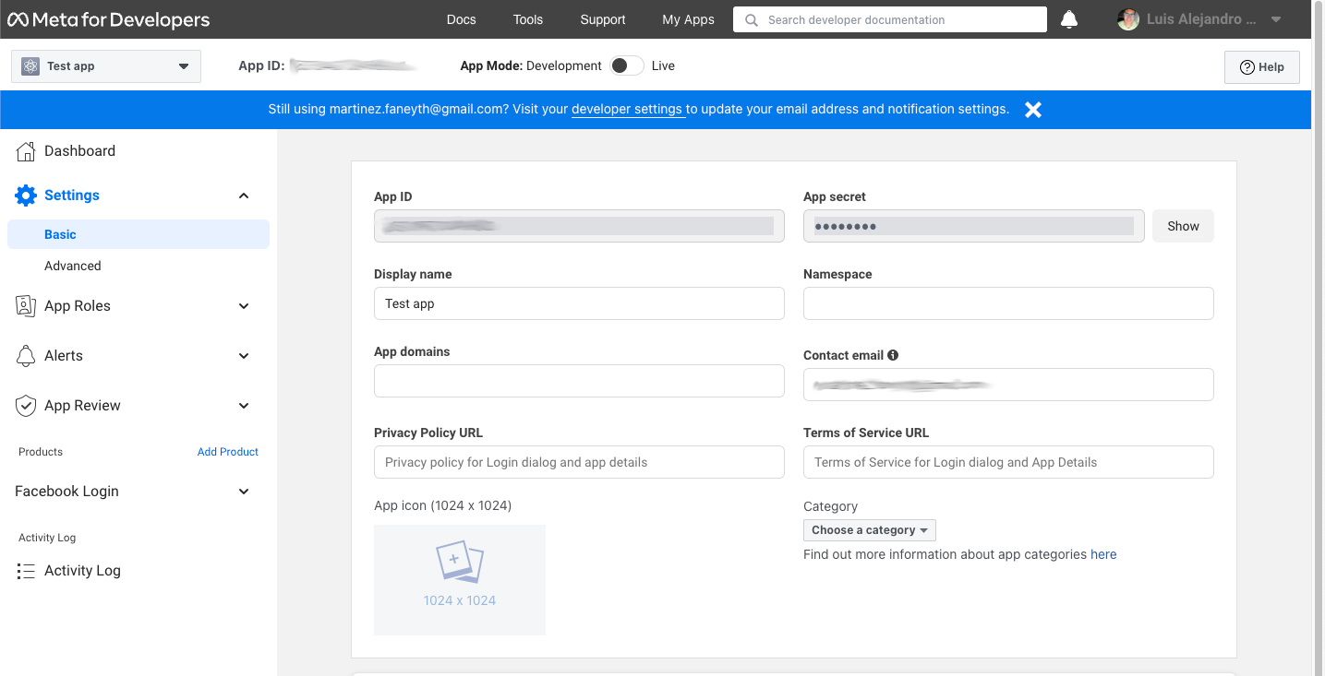Image resolution: width=1325 pixels, height=676 pixels.
Task: Click the Terms of Service URL field
Action: 1008,462
